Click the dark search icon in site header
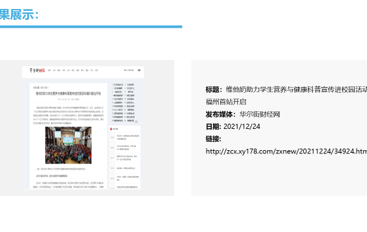Viewport: 367px width, 232px height. (x=139, y=70)
